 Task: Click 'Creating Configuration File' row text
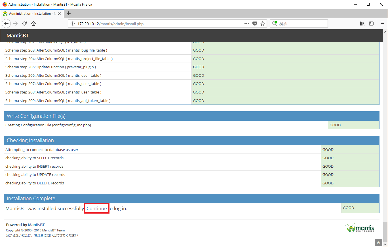pos(48,125)
